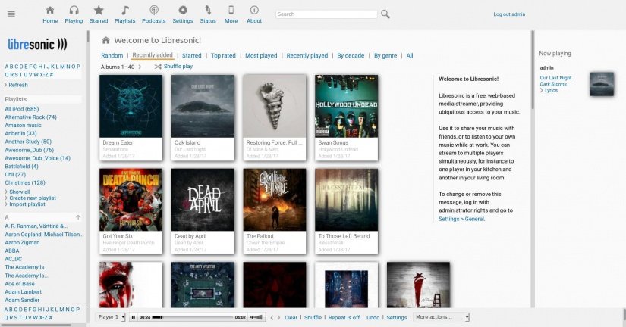Viewport: 626px width, 327px height.
Task: Select artist Ace of Base
Action: (x=20, y=284)
